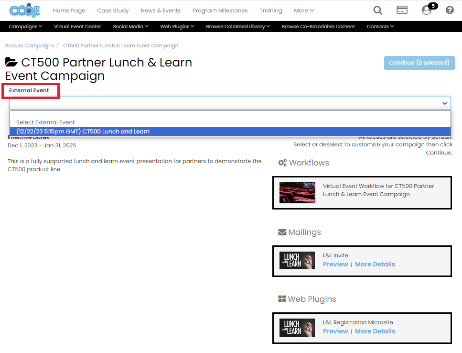Open the credit card billing icon
462x353 pixels.
tap(402, 10)
